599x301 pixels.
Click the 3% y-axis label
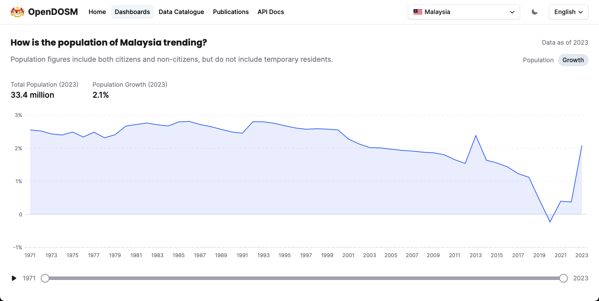(18, 115)
